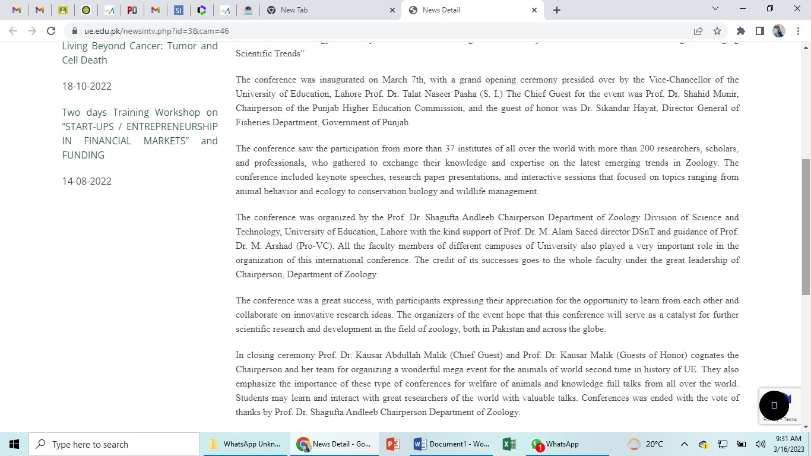Open the tab search dropdown
Screen dimensions: 811x456
pos(715,9)
